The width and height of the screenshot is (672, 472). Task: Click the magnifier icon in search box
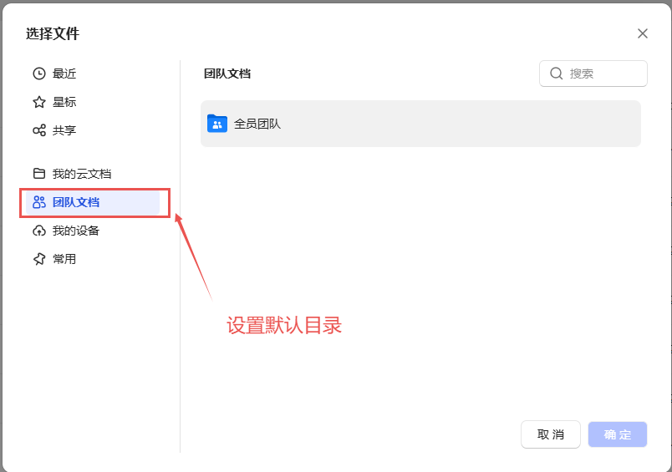557,74
